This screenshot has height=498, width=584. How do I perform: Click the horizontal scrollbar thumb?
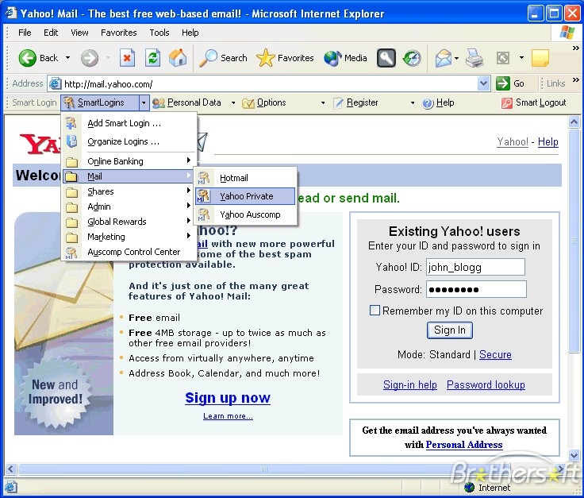pos(263,469)
